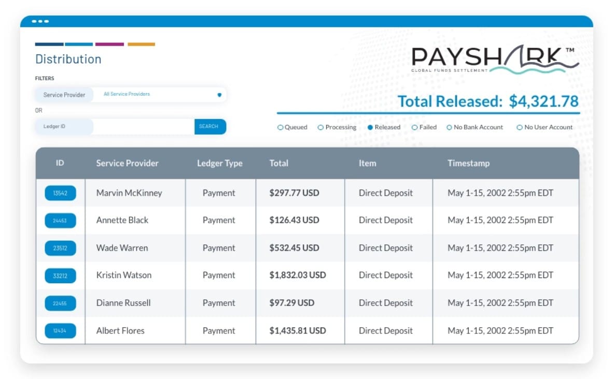Click the dropdown caret in the provider filter
The image size is (615, 379).
tap(218, 95)
